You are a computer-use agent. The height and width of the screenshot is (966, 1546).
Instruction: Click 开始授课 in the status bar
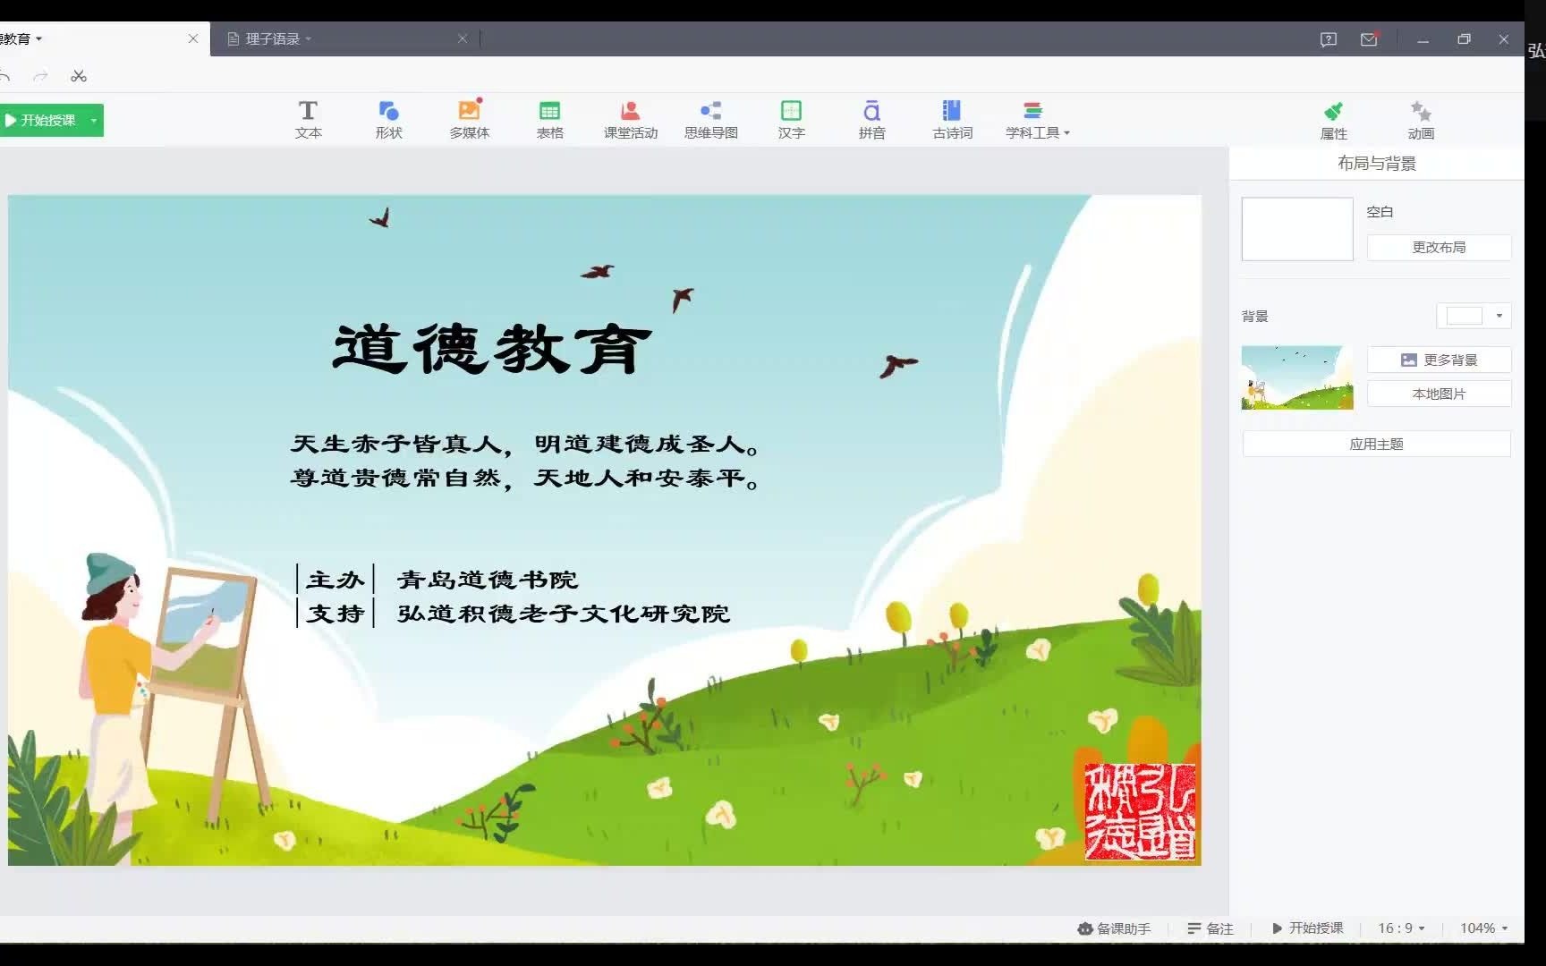[x=1307, y=928]
